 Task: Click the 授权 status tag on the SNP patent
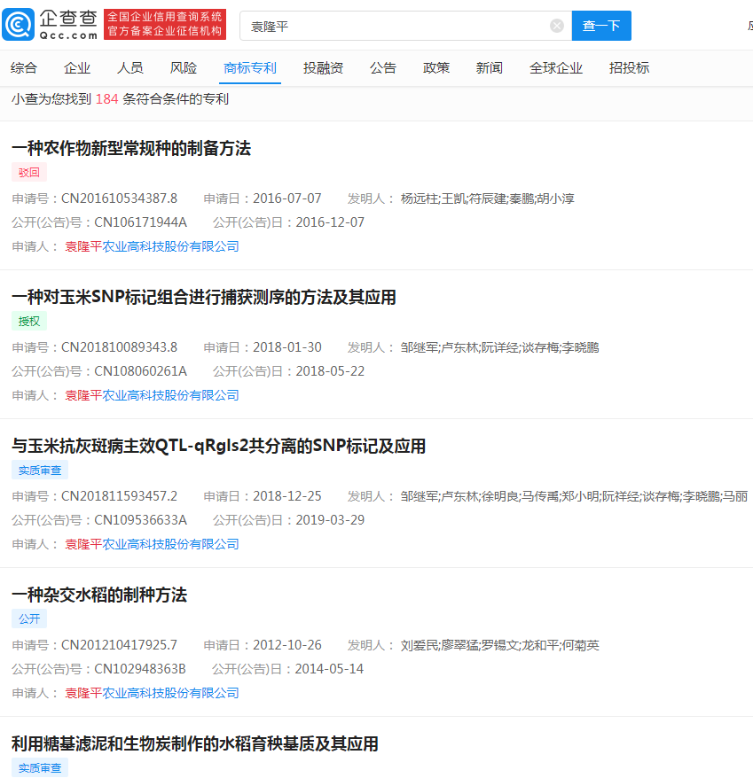point(28,321)
